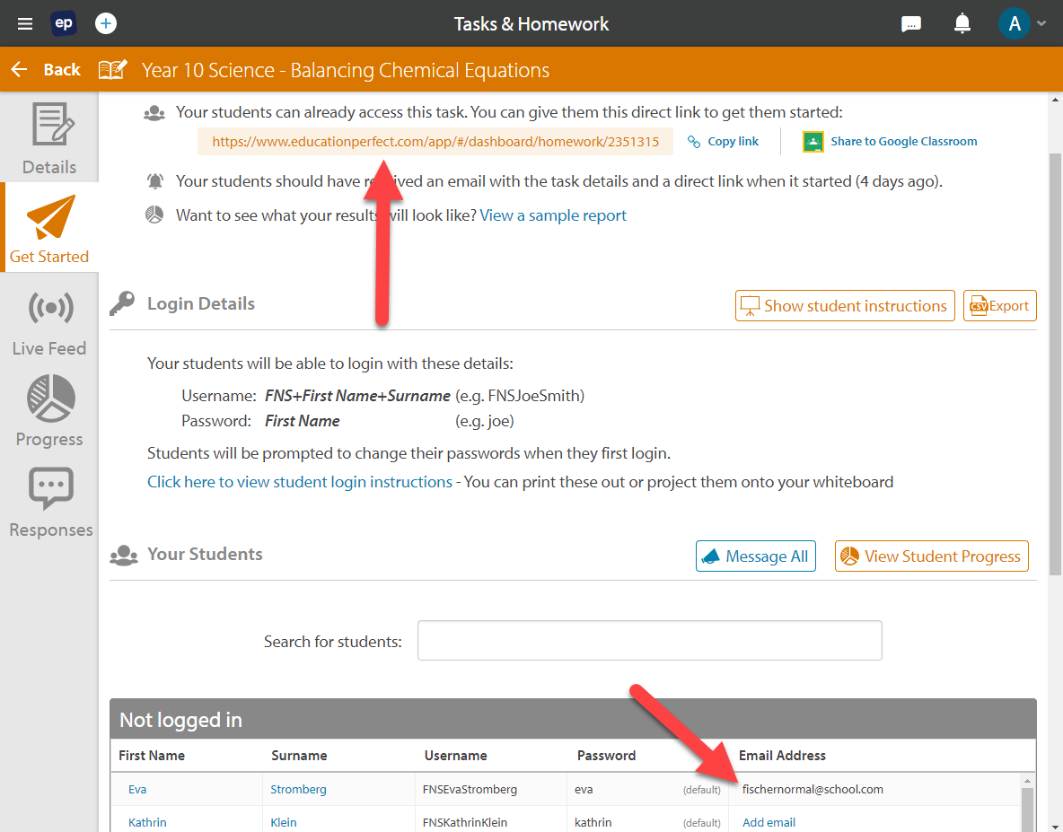Message All students
This screenshot has width=1063, height=832.
[x=755, y=556]
